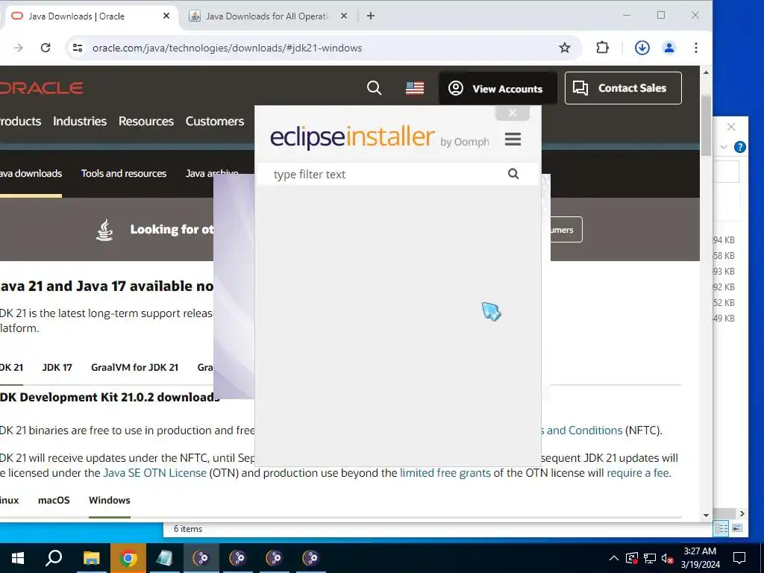Click the first Eclipse Installer taskbar icon
The image size is (764, 573).
point(201,558)
